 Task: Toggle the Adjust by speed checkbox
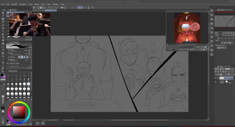(9, 63)
